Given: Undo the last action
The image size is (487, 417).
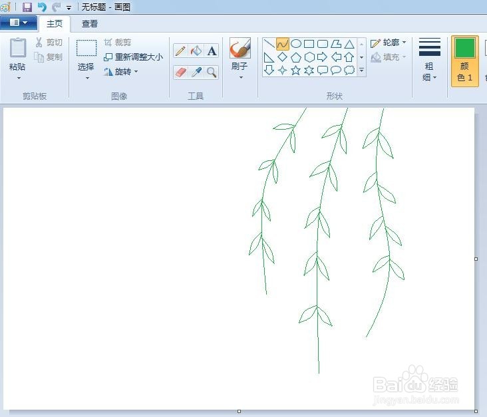Looking at the screenshot, I should tap(42, 7).
